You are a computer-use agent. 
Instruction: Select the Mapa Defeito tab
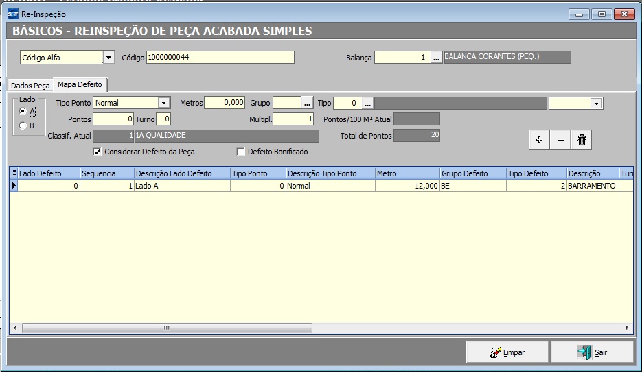click(80, 84)
